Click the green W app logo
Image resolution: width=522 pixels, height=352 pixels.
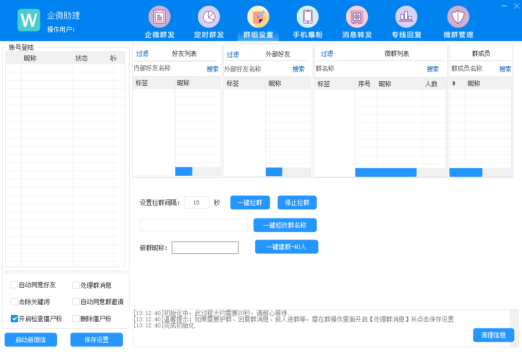(29, 20)
